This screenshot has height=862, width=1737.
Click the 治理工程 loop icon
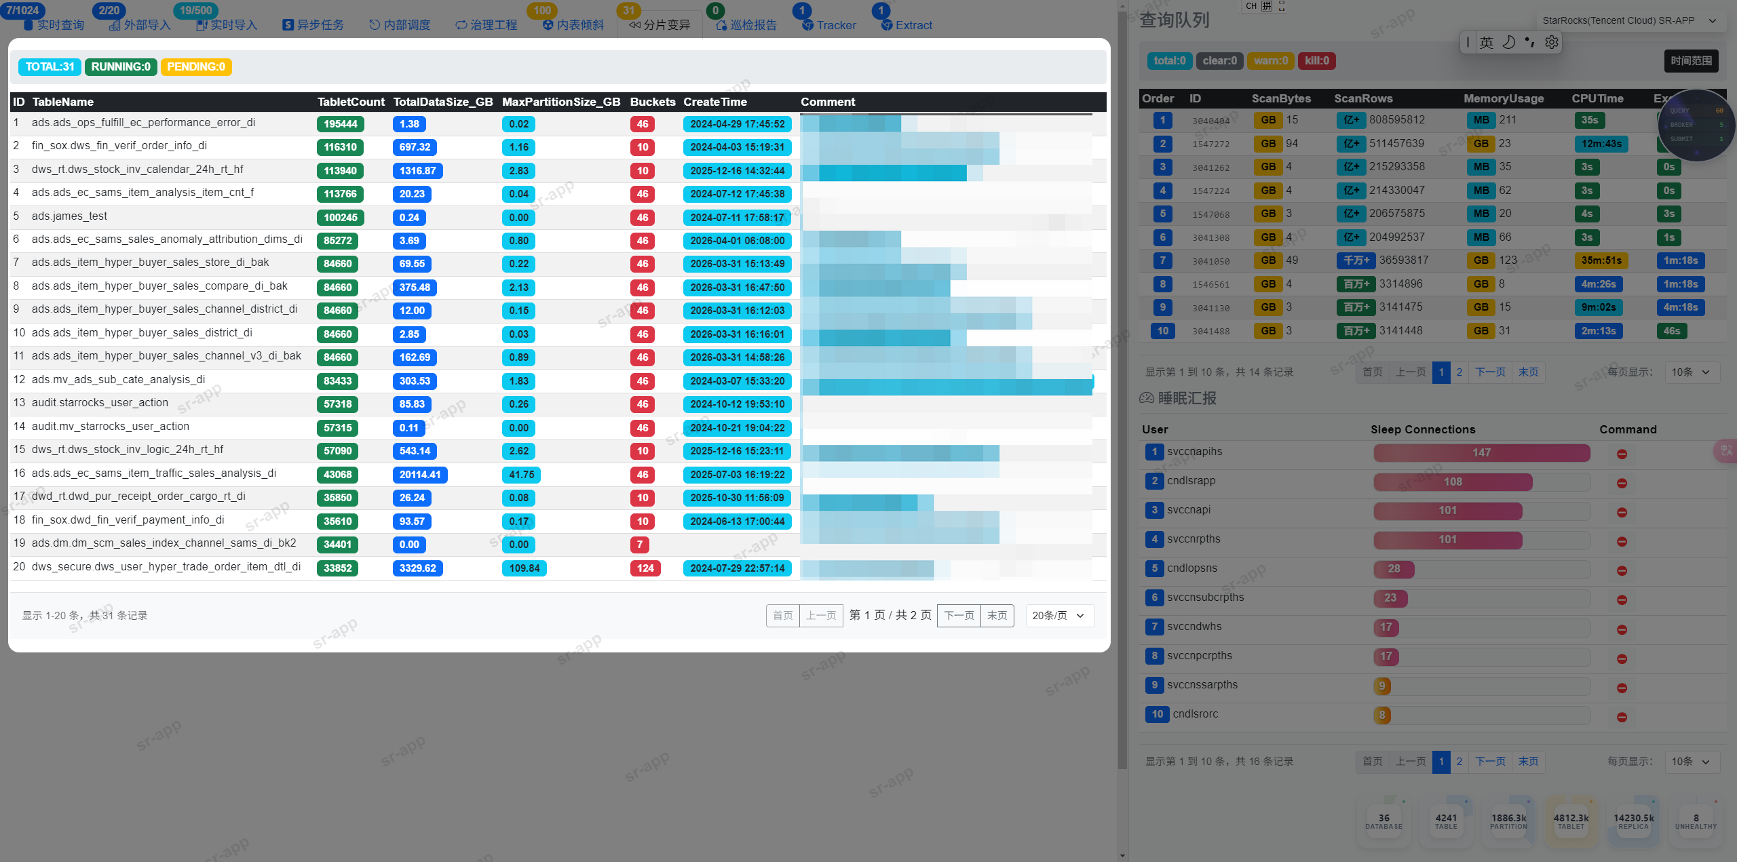[x=461, y=25]
